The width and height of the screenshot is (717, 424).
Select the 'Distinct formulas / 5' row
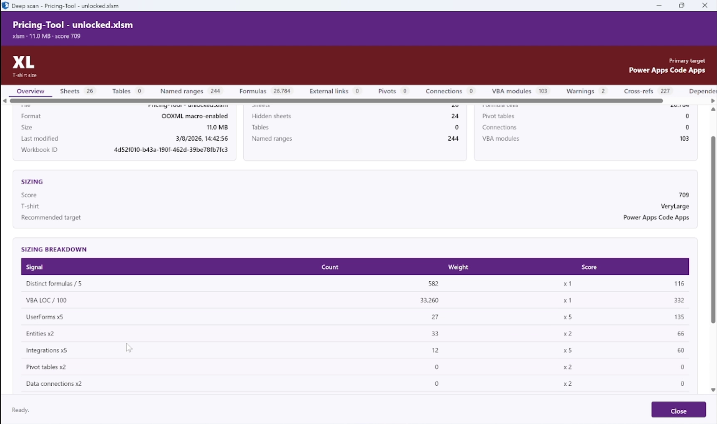[x=355, y=284]
